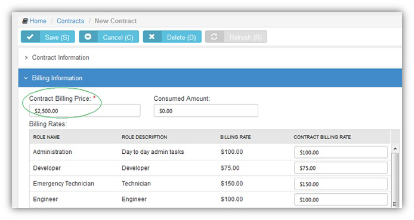
Task: Click the X icon on Delete button
Action: tap(152, 37)
